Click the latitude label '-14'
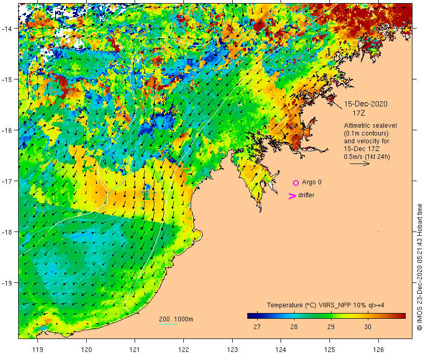The width and height of the screenshot is (426, 353). pyautogui.click(x=7, y=29)
